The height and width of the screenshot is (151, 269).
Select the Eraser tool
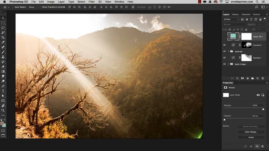pyautogui.click(x=3, y=67)
